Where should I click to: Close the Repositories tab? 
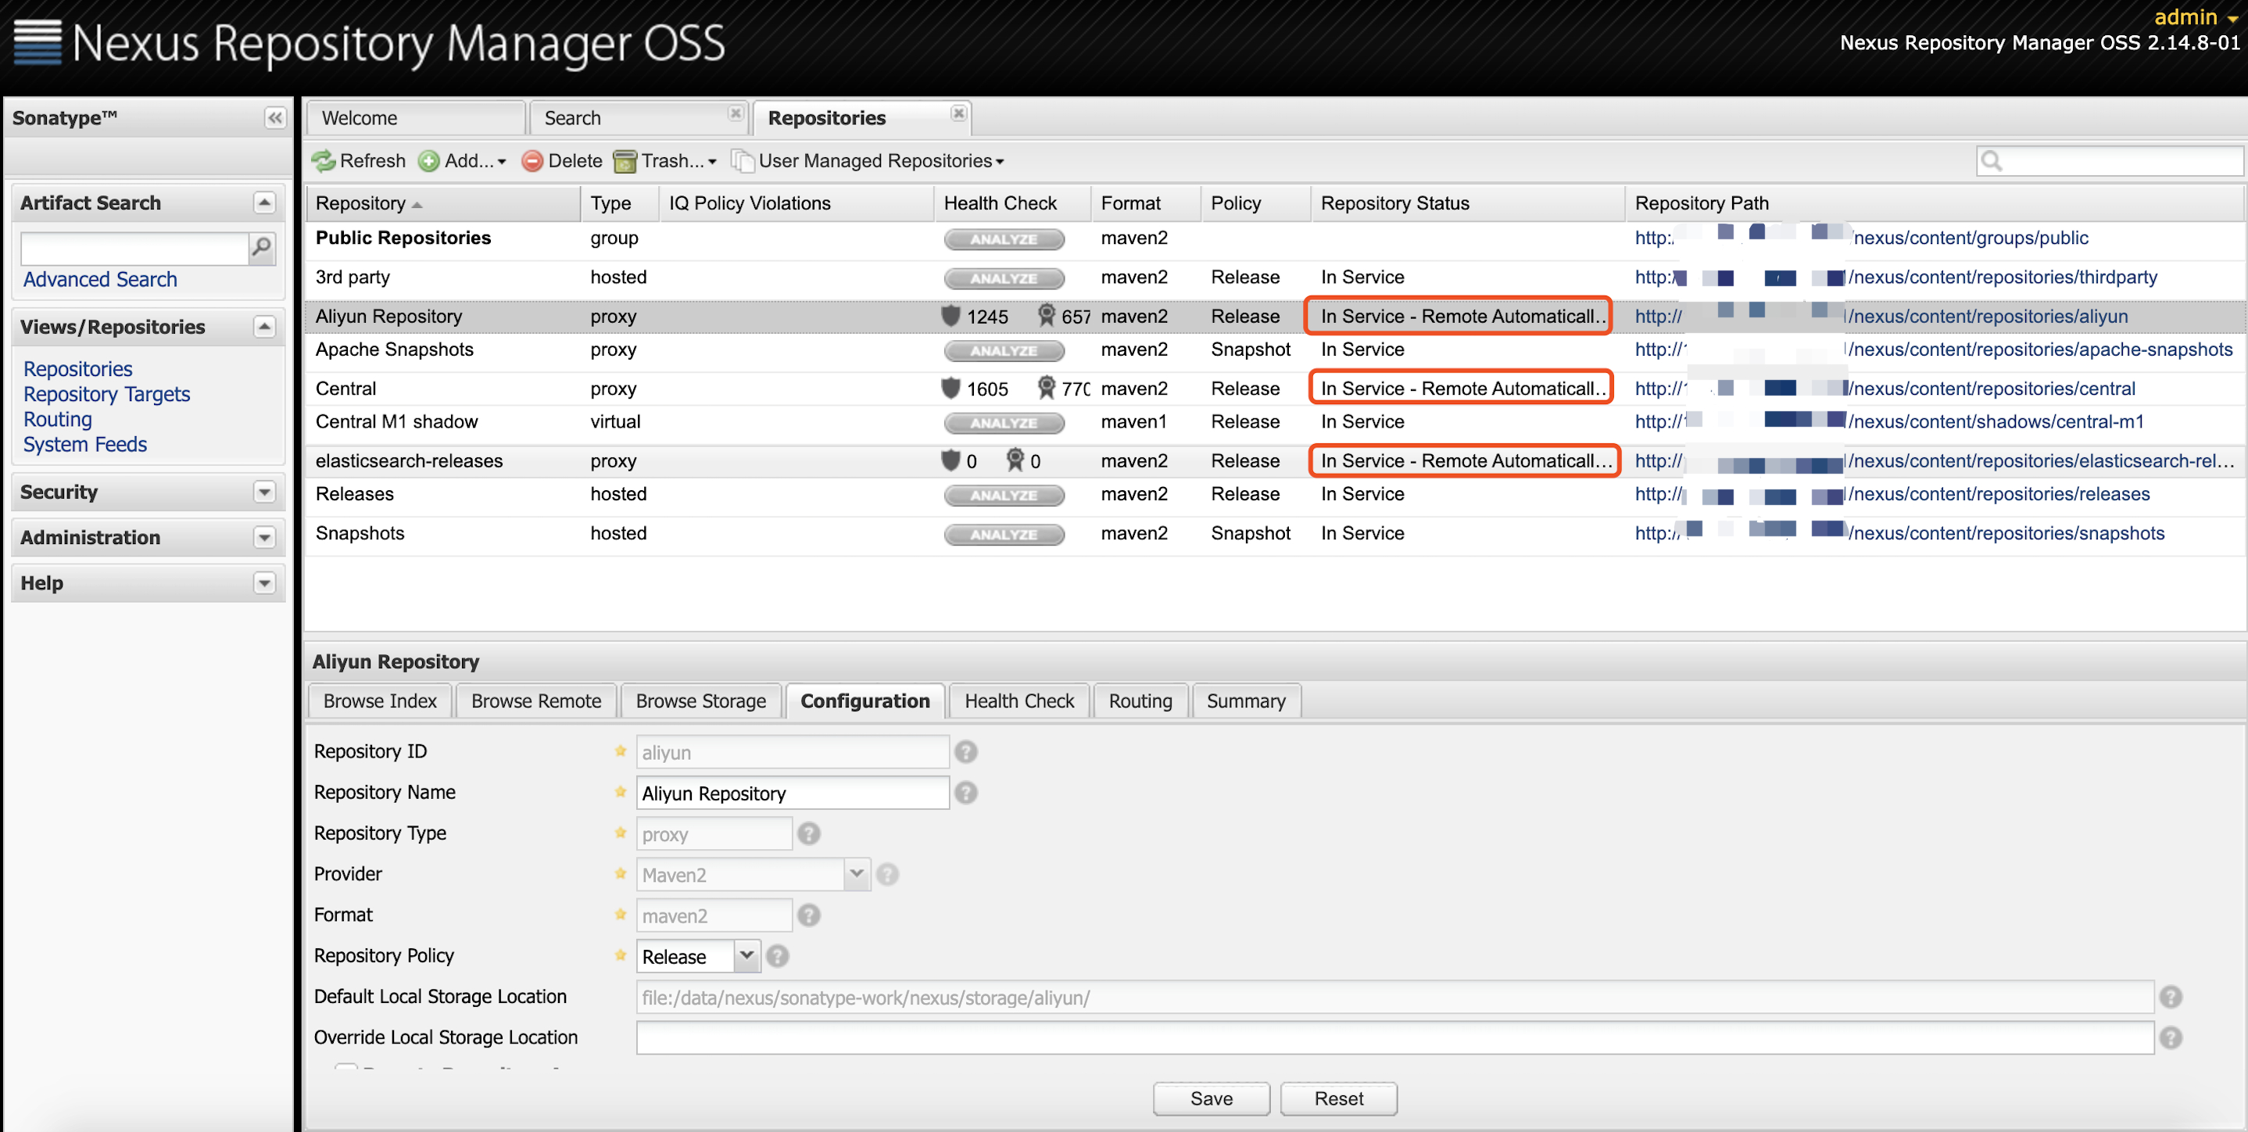click(x=958, y=113)
